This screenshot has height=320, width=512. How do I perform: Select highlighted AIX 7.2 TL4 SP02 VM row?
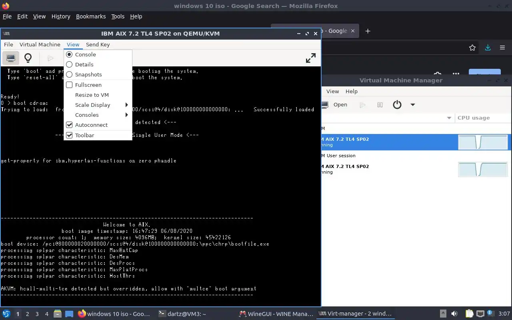point(416,142)
